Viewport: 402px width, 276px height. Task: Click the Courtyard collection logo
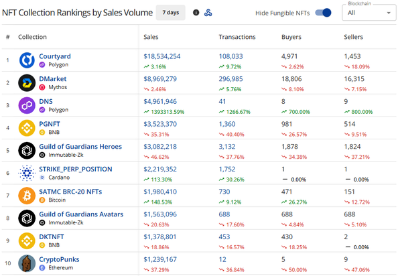[27, 60]
